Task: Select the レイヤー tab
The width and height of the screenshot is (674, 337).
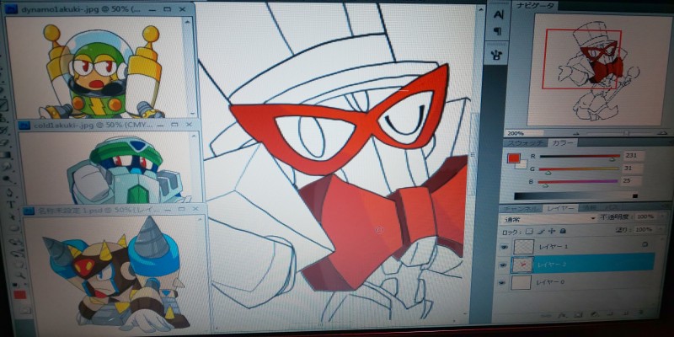Action: coord(559,208)
